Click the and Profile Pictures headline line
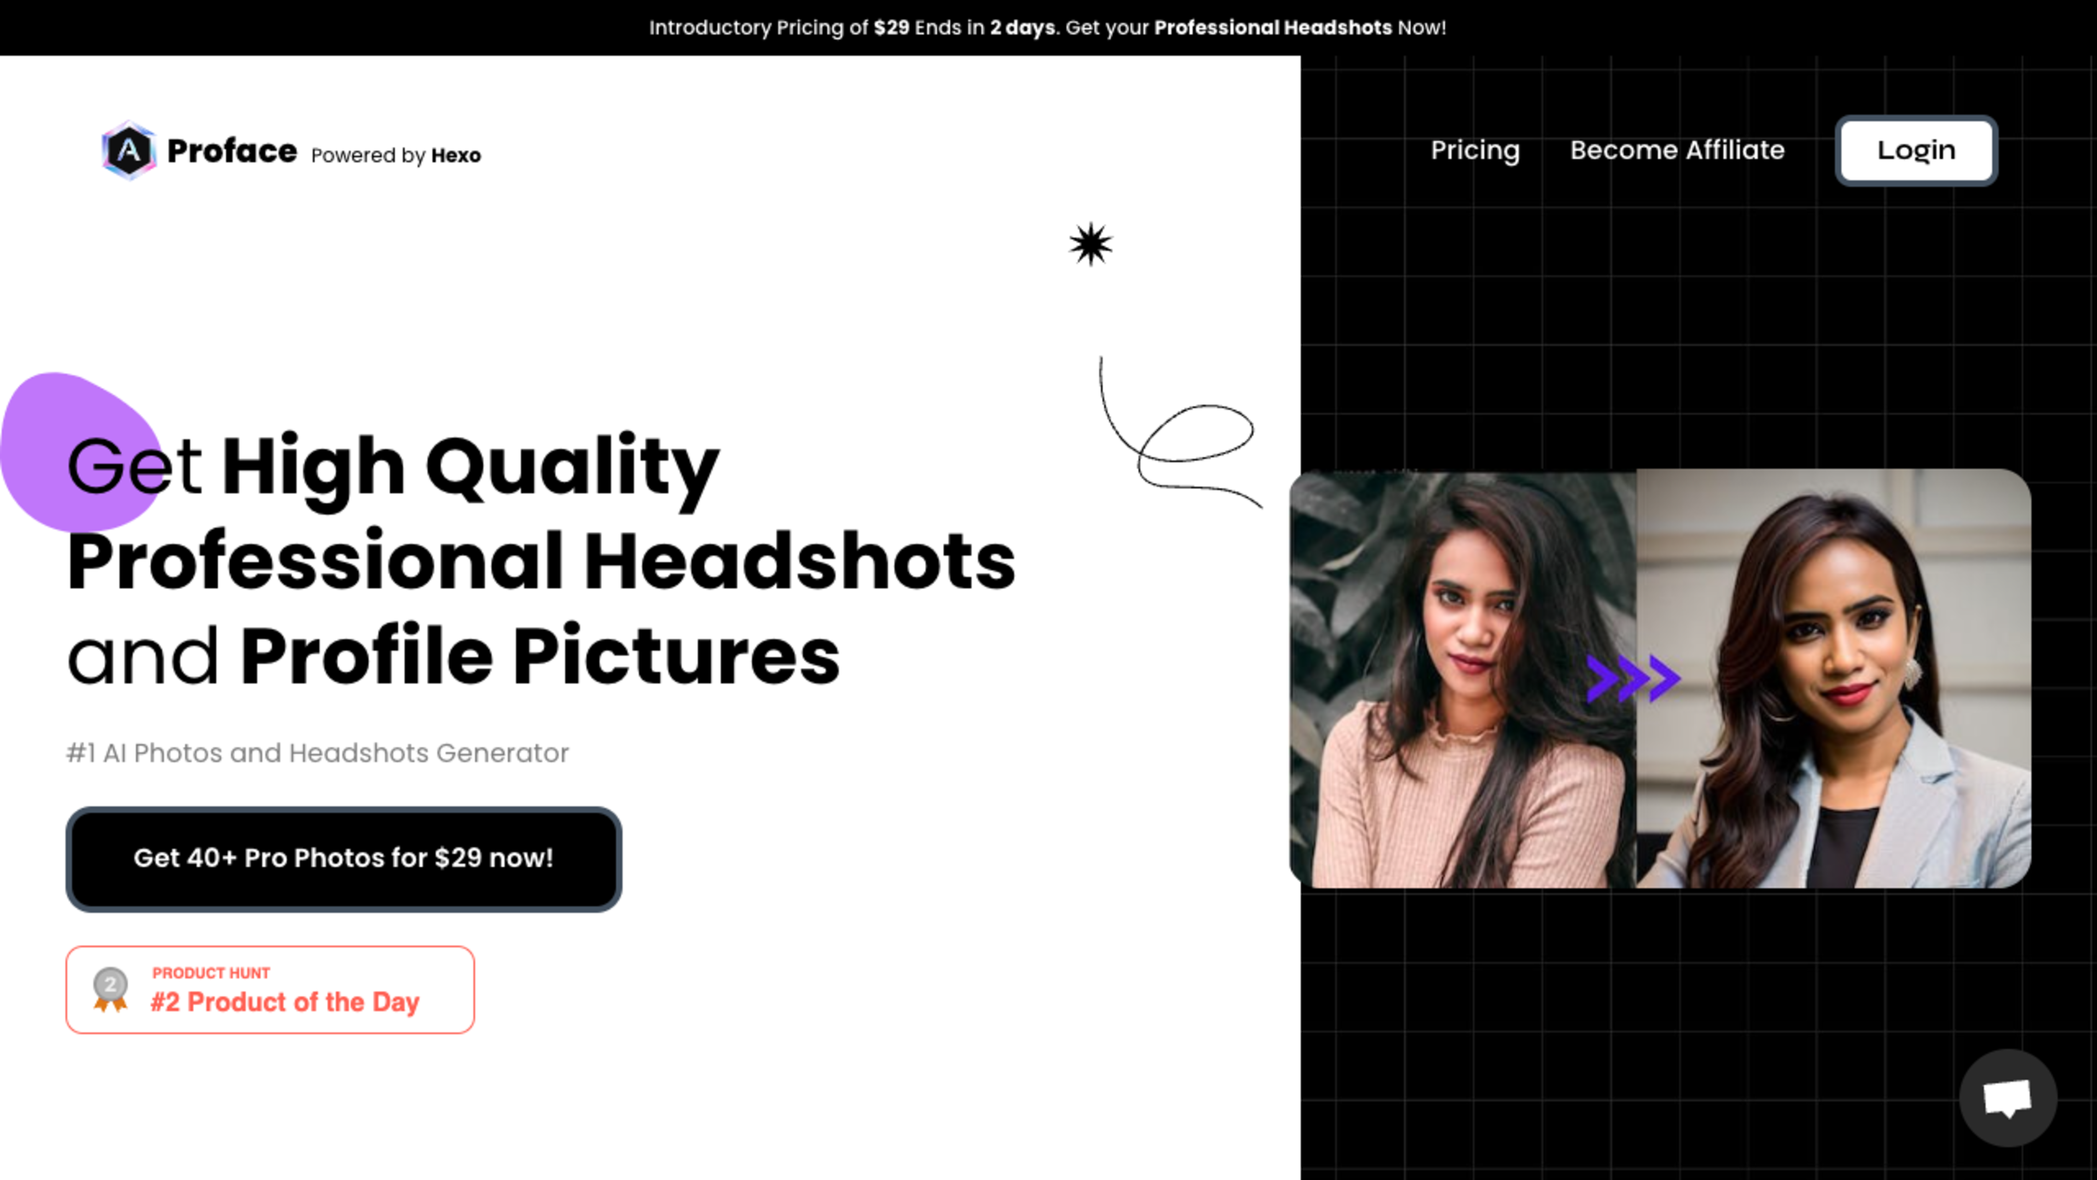 point(453,656)
